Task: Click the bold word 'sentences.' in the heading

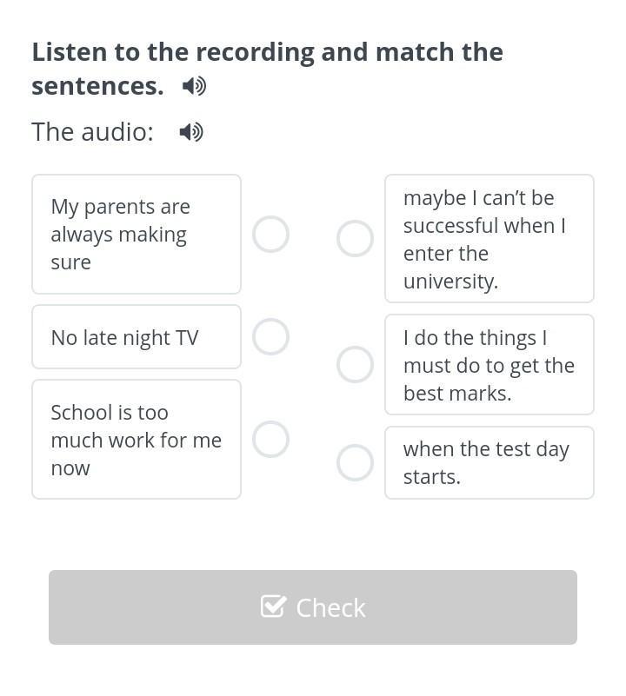Action: (97, 86)
